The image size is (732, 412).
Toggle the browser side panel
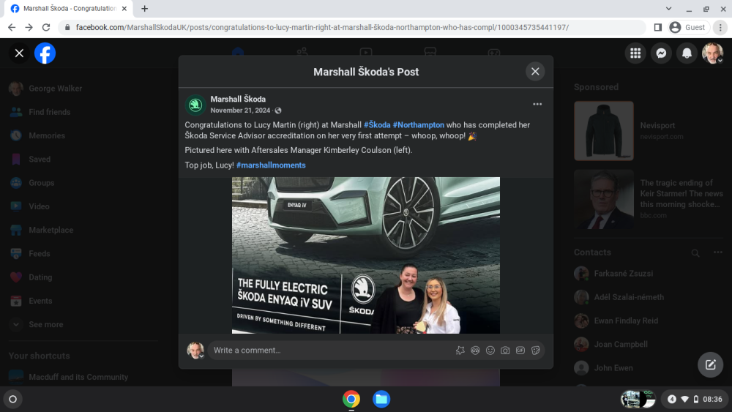[658, 28]
